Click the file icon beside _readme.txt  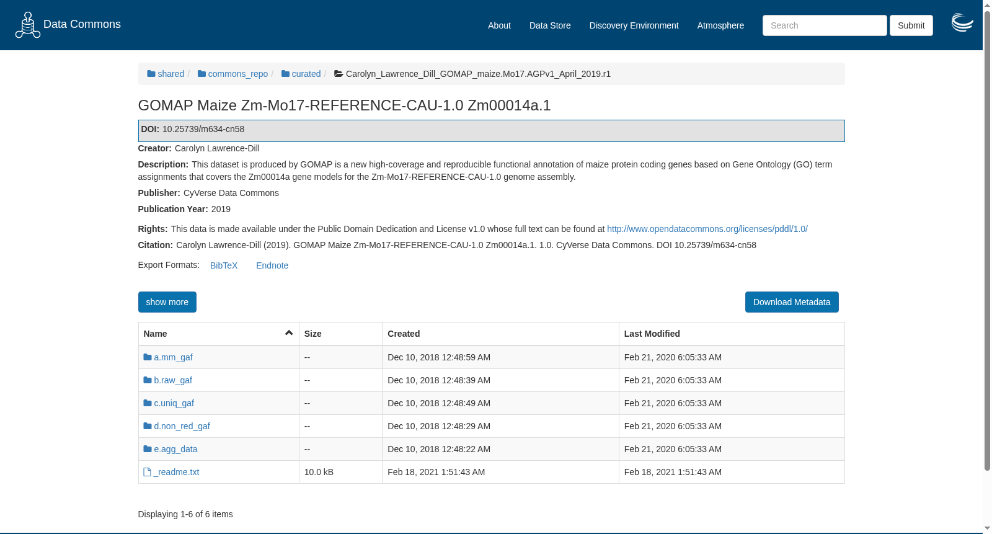coord(147,472)
